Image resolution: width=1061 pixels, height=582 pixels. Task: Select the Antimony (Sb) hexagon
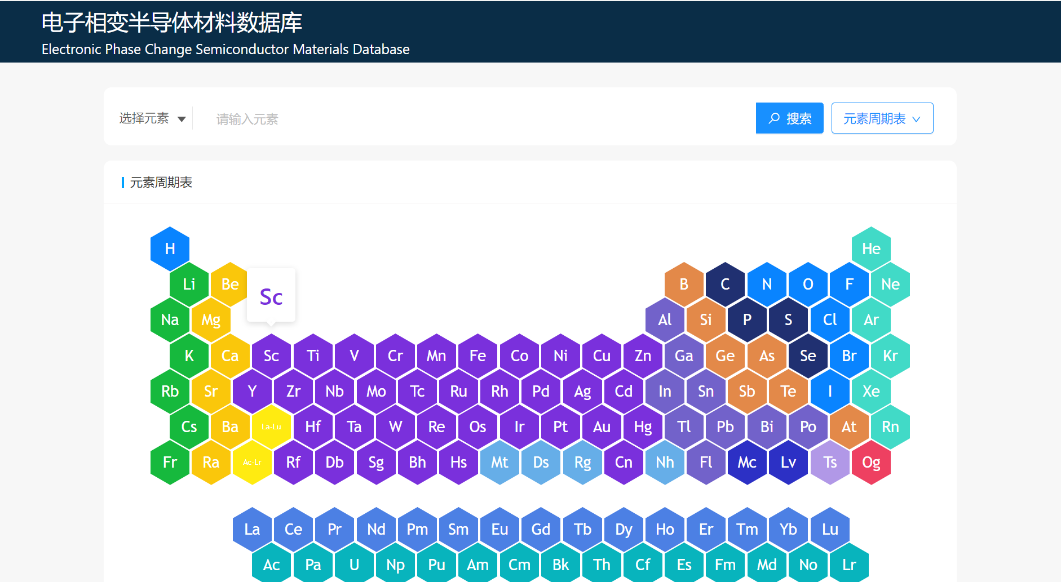[747, 391]
